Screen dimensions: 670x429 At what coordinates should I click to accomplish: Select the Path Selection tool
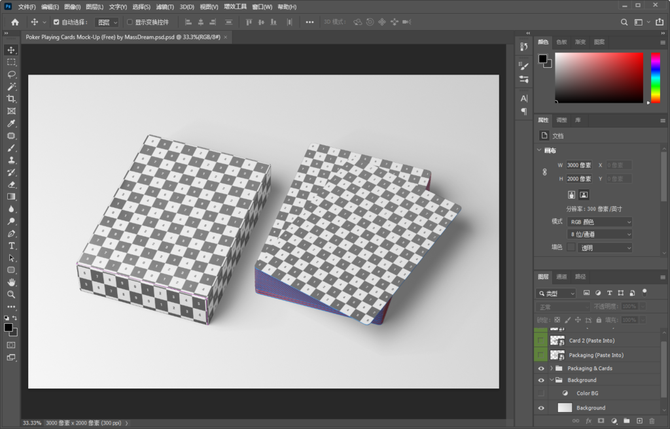[x=11, y=258]
